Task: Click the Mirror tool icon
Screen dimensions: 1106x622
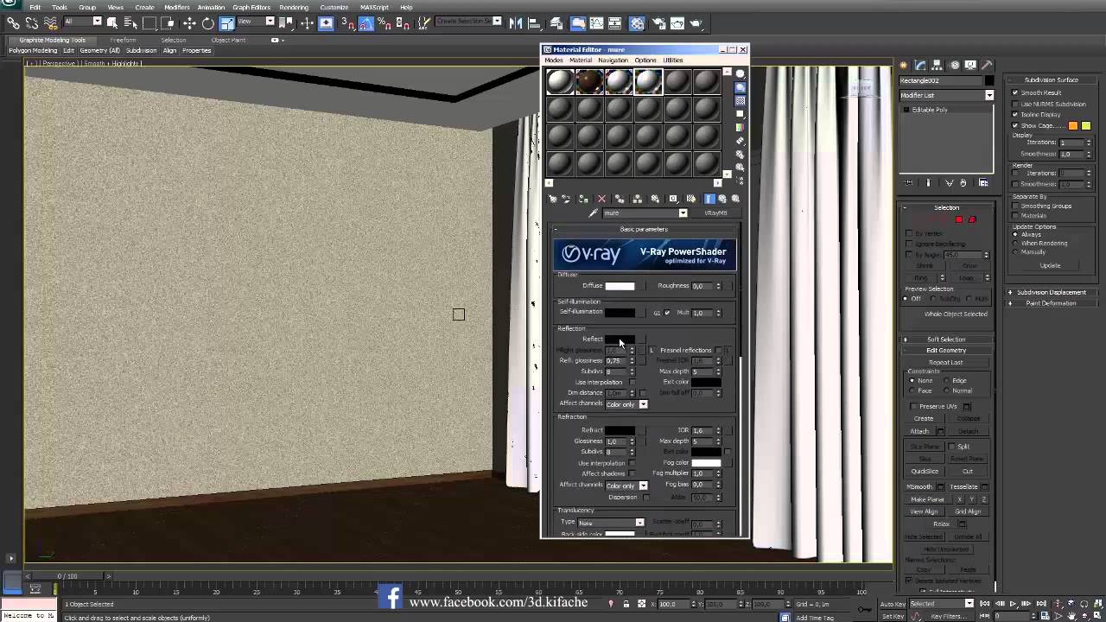Action: pos(516,23)
